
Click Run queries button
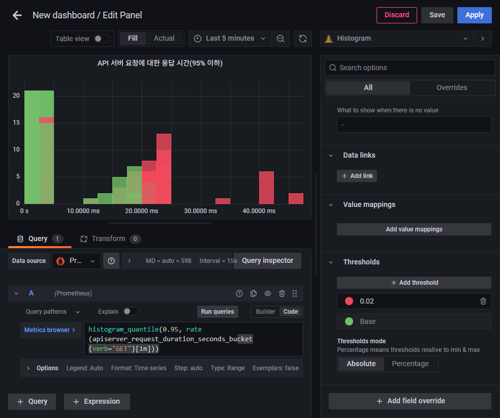[217, 312]
